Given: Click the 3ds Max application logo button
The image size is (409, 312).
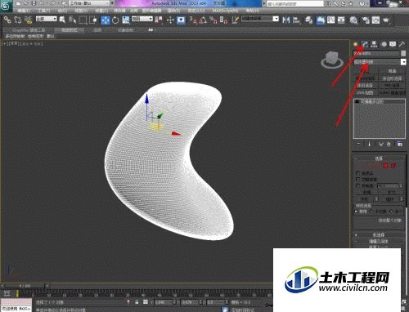Looking at the screenshot, I should pos(6,6).
